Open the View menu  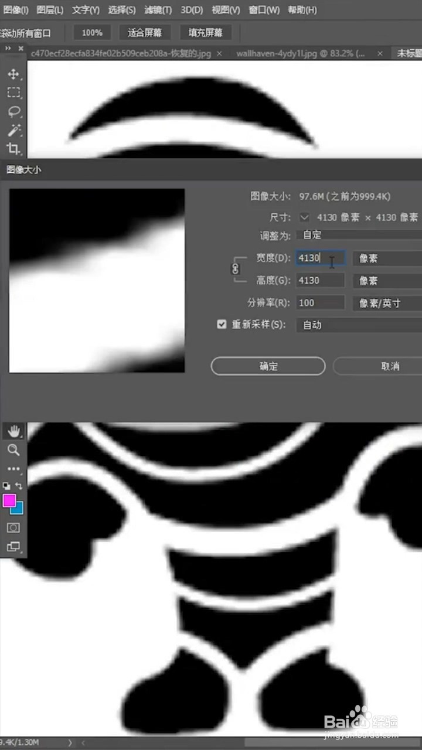click(x=226, y=10)
